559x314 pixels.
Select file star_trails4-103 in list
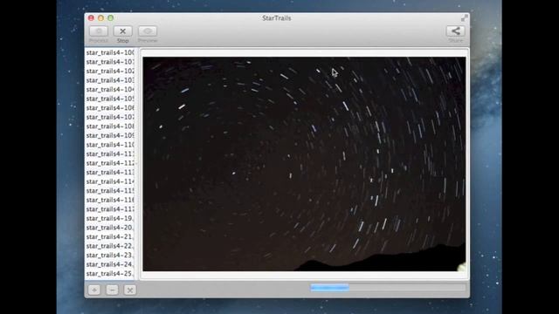click(110, 80)
